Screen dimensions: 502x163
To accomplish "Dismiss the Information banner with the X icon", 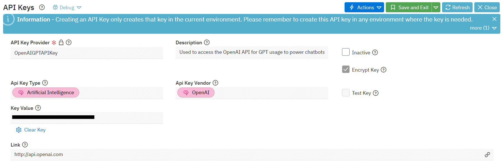I will [x=494, y=19].
